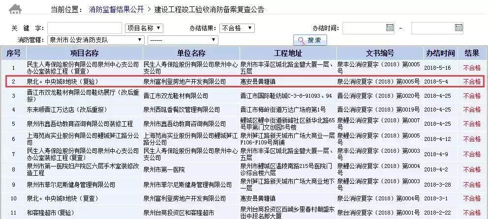Expand the 办结结果 不合格 dropdown

(237, 28)
